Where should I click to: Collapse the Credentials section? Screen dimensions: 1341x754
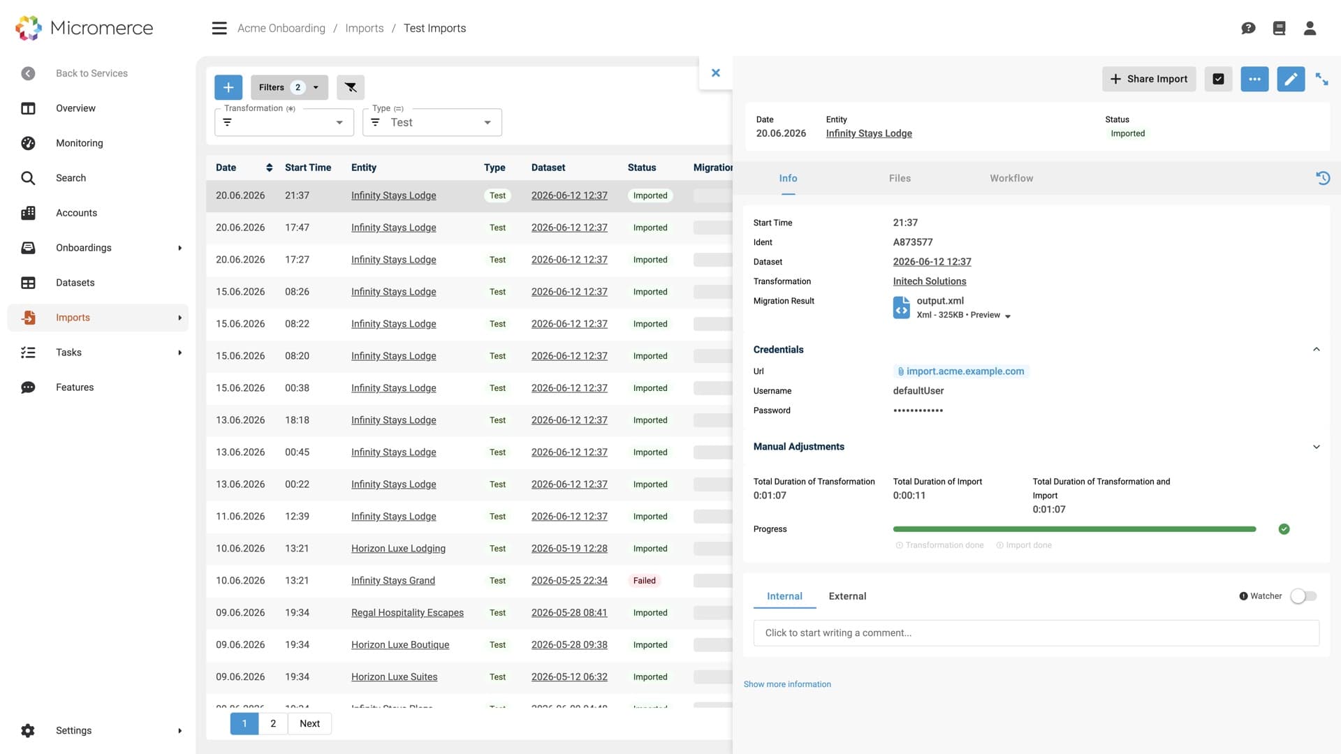pyautogui.click(x=1316, y=350)
